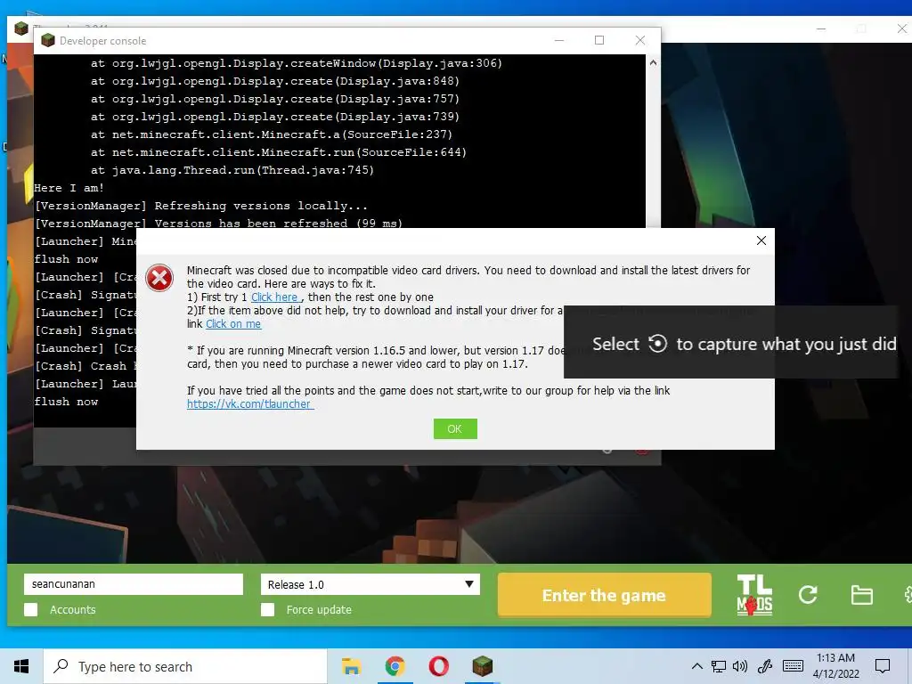
Task: Open the Windows Start menu
Action: (x=21, y=666)
